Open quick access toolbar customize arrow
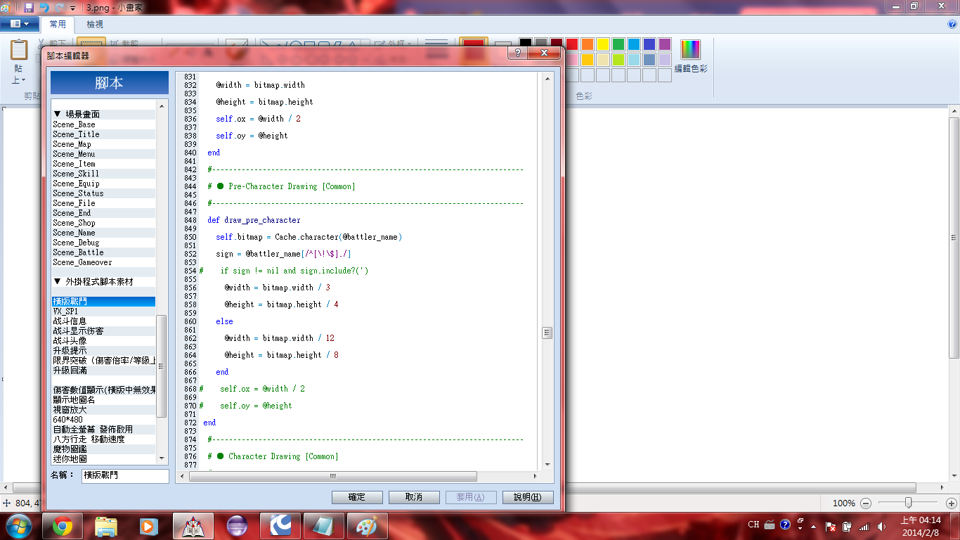 pyautogui.click(x=73, y=8)
